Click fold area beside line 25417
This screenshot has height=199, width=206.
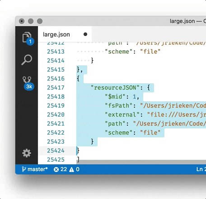pos(70,87)
